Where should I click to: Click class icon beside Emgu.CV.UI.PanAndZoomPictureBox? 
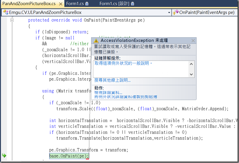pos(6,12)
